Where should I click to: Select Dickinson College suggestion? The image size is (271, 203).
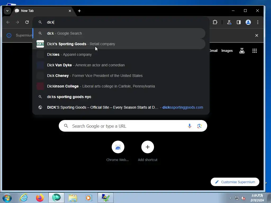pos(119,86)
